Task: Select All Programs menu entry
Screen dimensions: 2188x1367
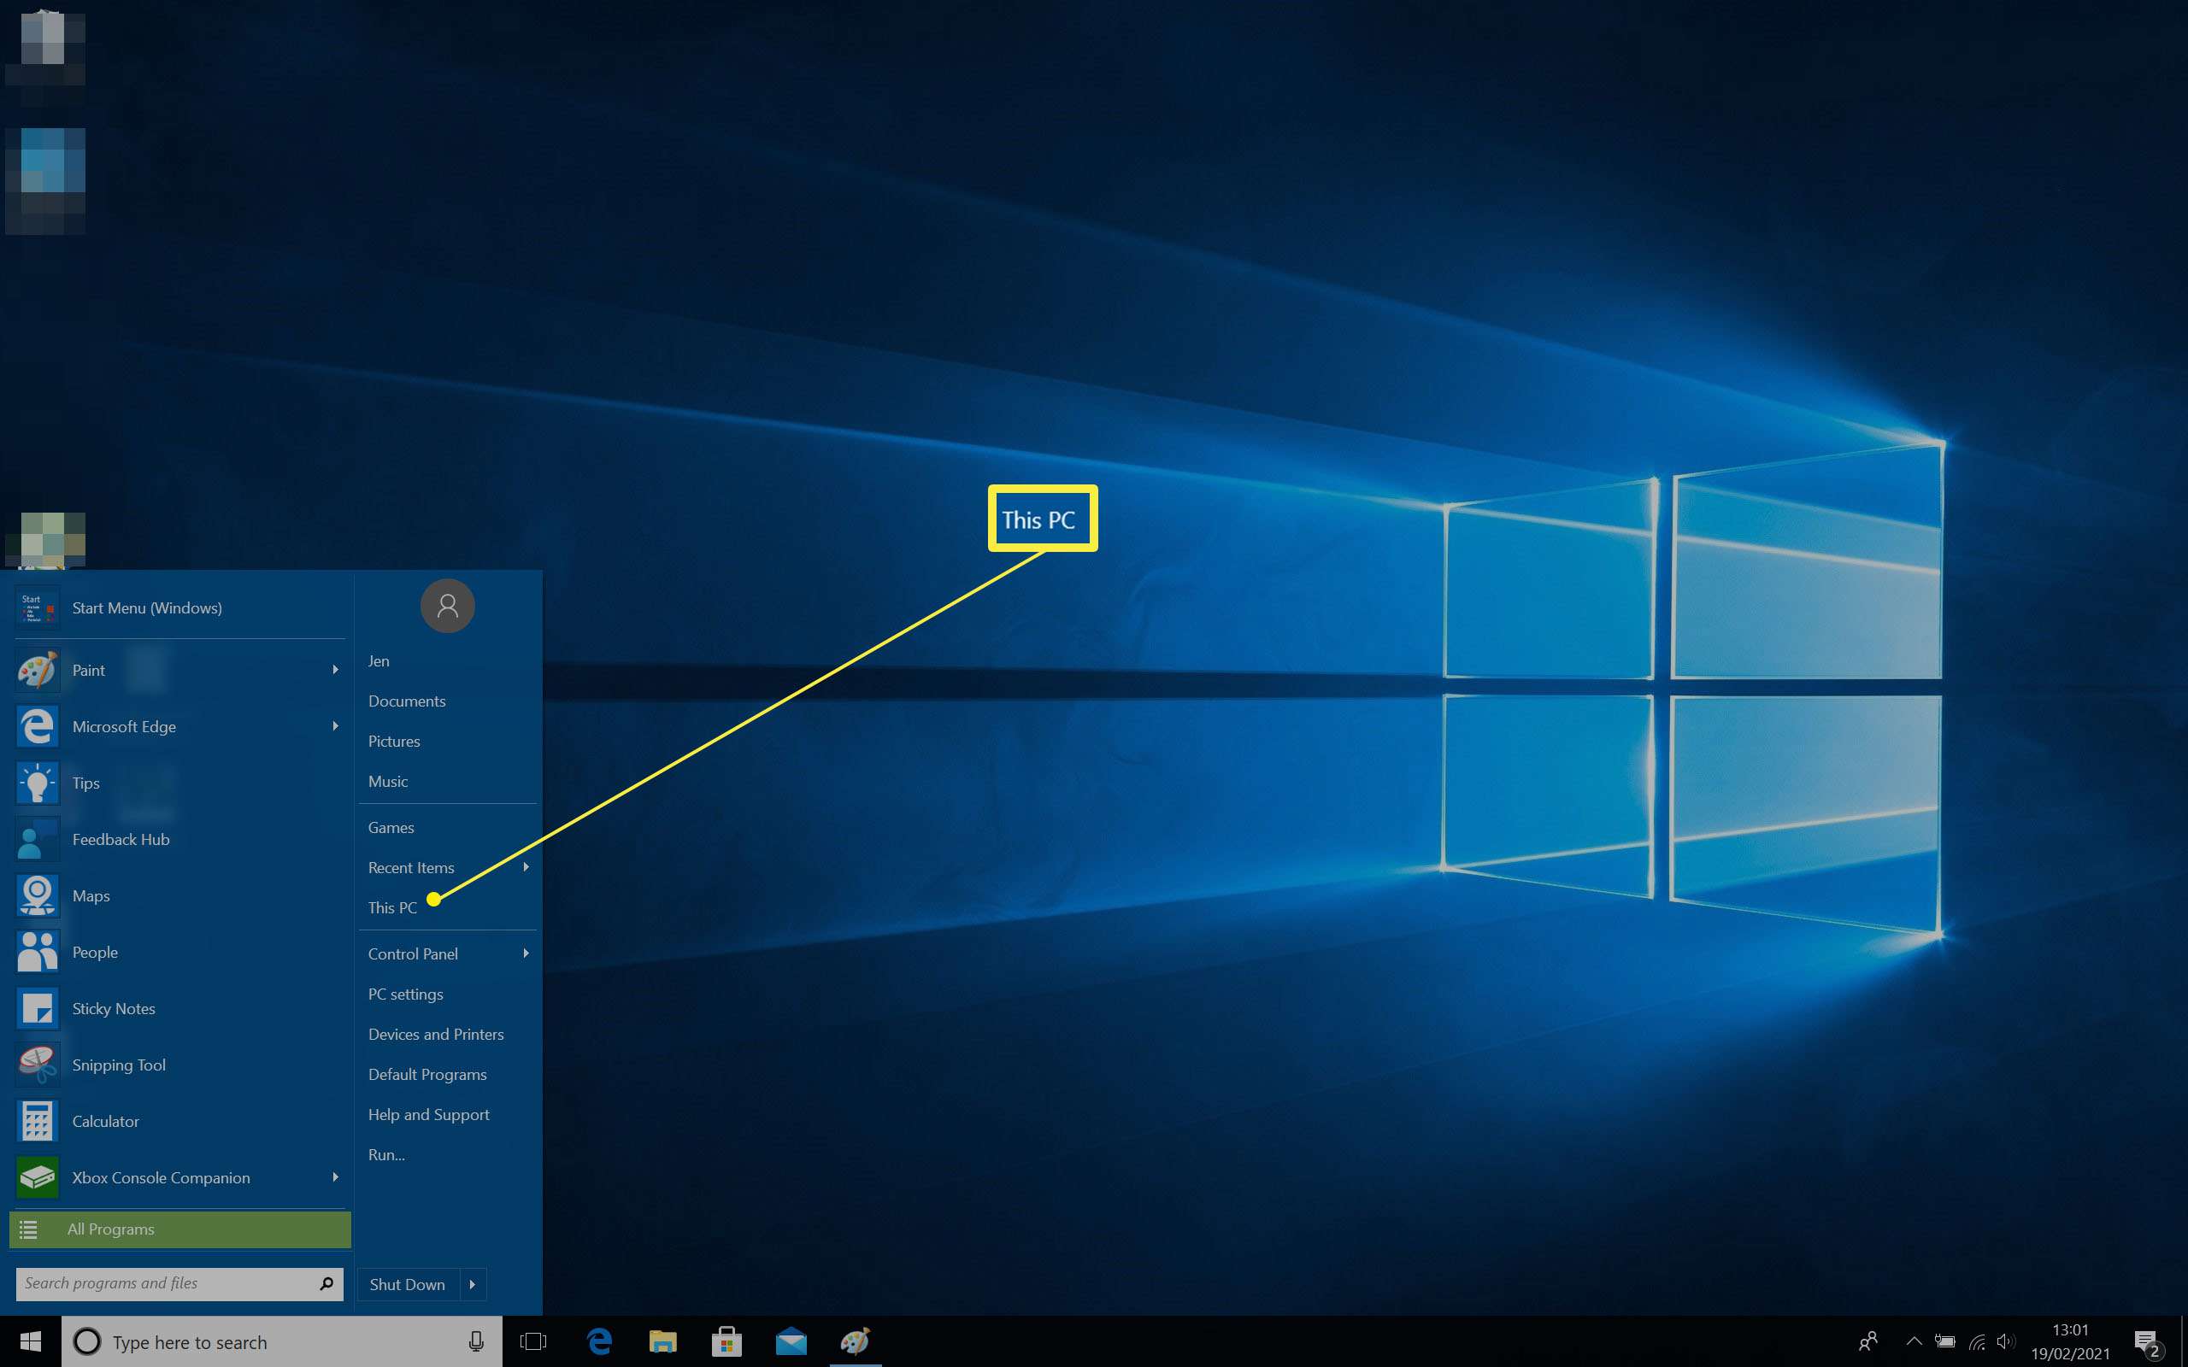Action: (179, 1229)
